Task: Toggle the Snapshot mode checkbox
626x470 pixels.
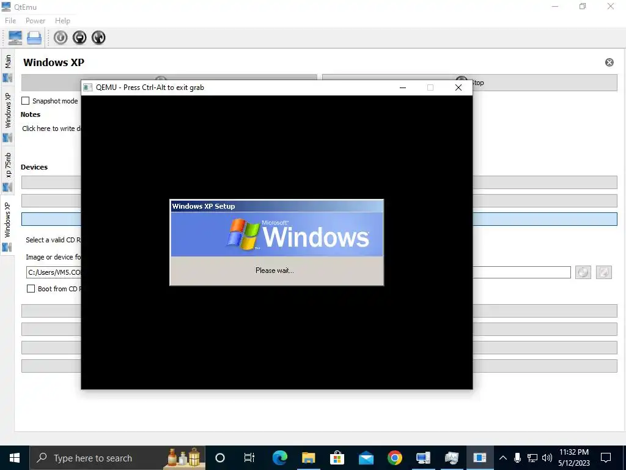Action: (26, 101)
